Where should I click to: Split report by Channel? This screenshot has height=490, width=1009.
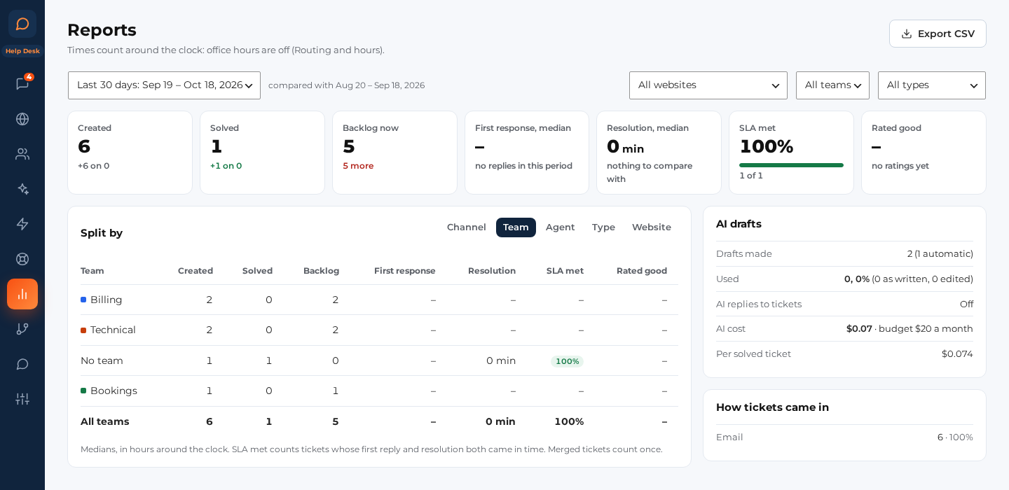tap(467, 227)
